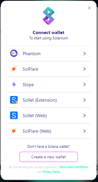Click the blue Sollet (Web) S icon
This screenshot has height=182, width=98.
click(x=14, y=115)
